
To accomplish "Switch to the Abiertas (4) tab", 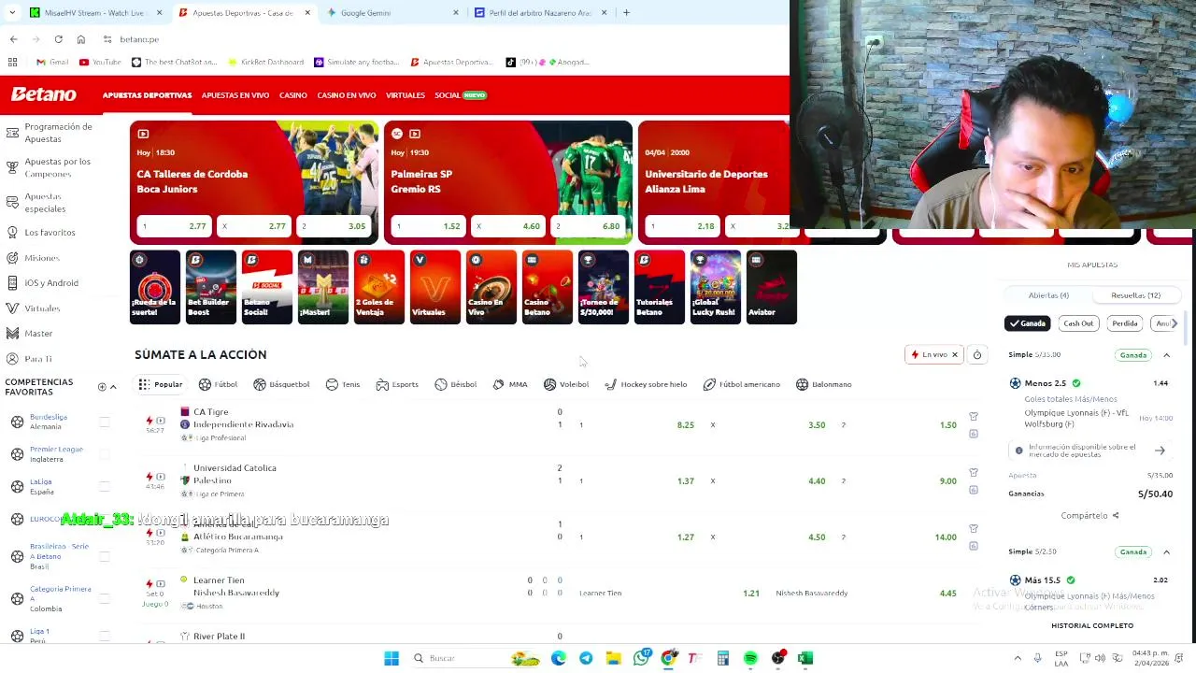I will pos(1048,295).
